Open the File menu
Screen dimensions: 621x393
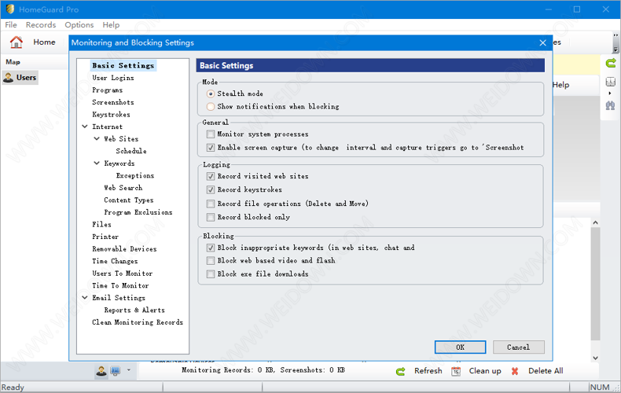click(11, 24)
